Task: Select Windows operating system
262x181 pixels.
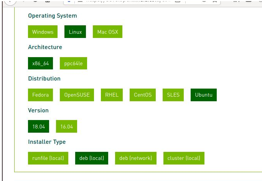Action: click(43, 32)
